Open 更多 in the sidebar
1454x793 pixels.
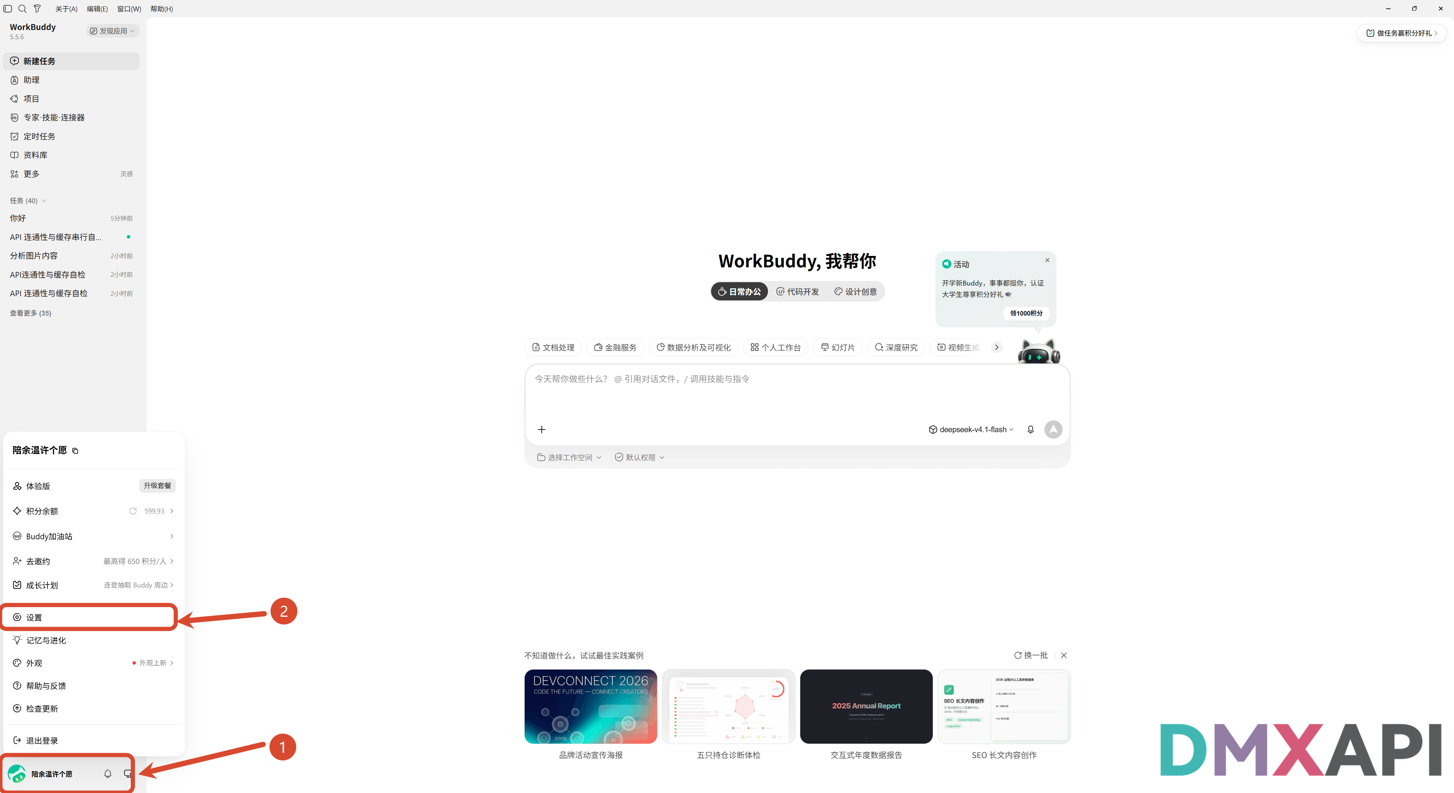[71, 174]
